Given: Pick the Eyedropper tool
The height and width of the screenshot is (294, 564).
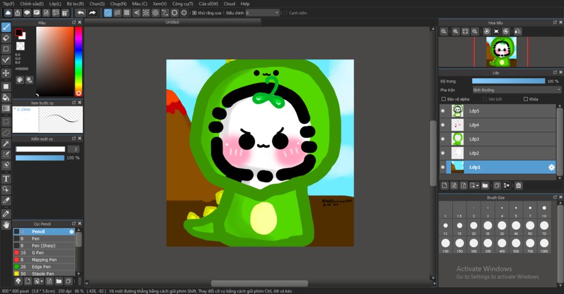Looking at the screenshot, I should point(6,214).
